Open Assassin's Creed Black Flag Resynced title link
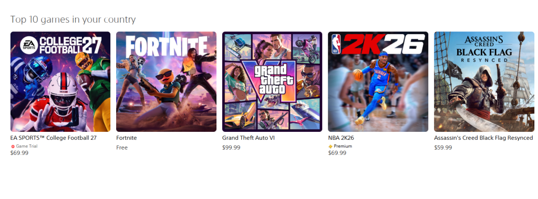The image size is (538, 199). coord(483,138)
